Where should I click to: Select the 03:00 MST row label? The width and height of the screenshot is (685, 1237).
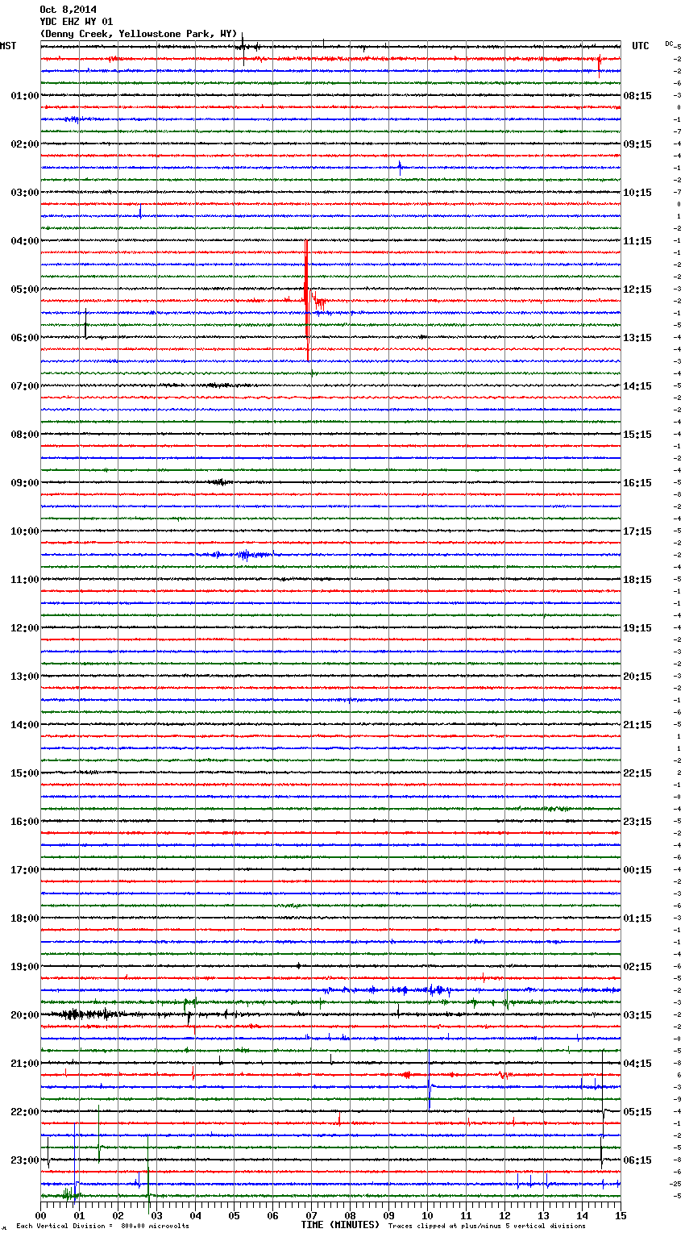(x=25, y=193)
